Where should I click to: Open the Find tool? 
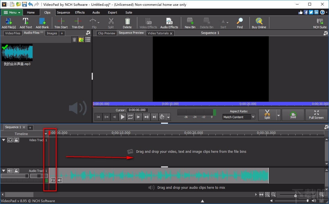click(239, 23)
